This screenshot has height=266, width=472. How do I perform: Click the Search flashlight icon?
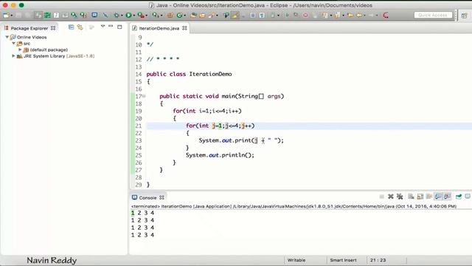212,15
